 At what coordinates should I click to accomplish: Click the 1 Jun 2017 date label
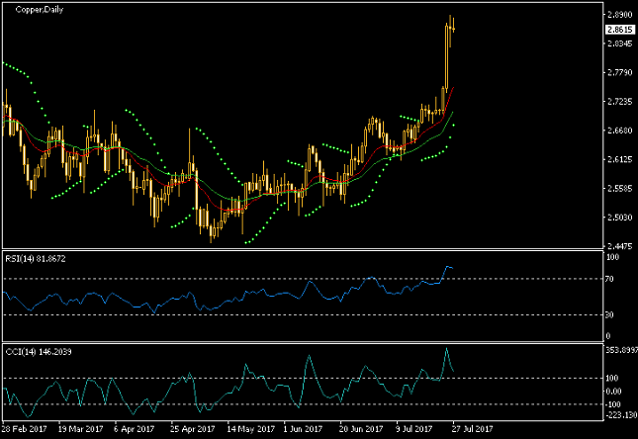tap(303, 429)
